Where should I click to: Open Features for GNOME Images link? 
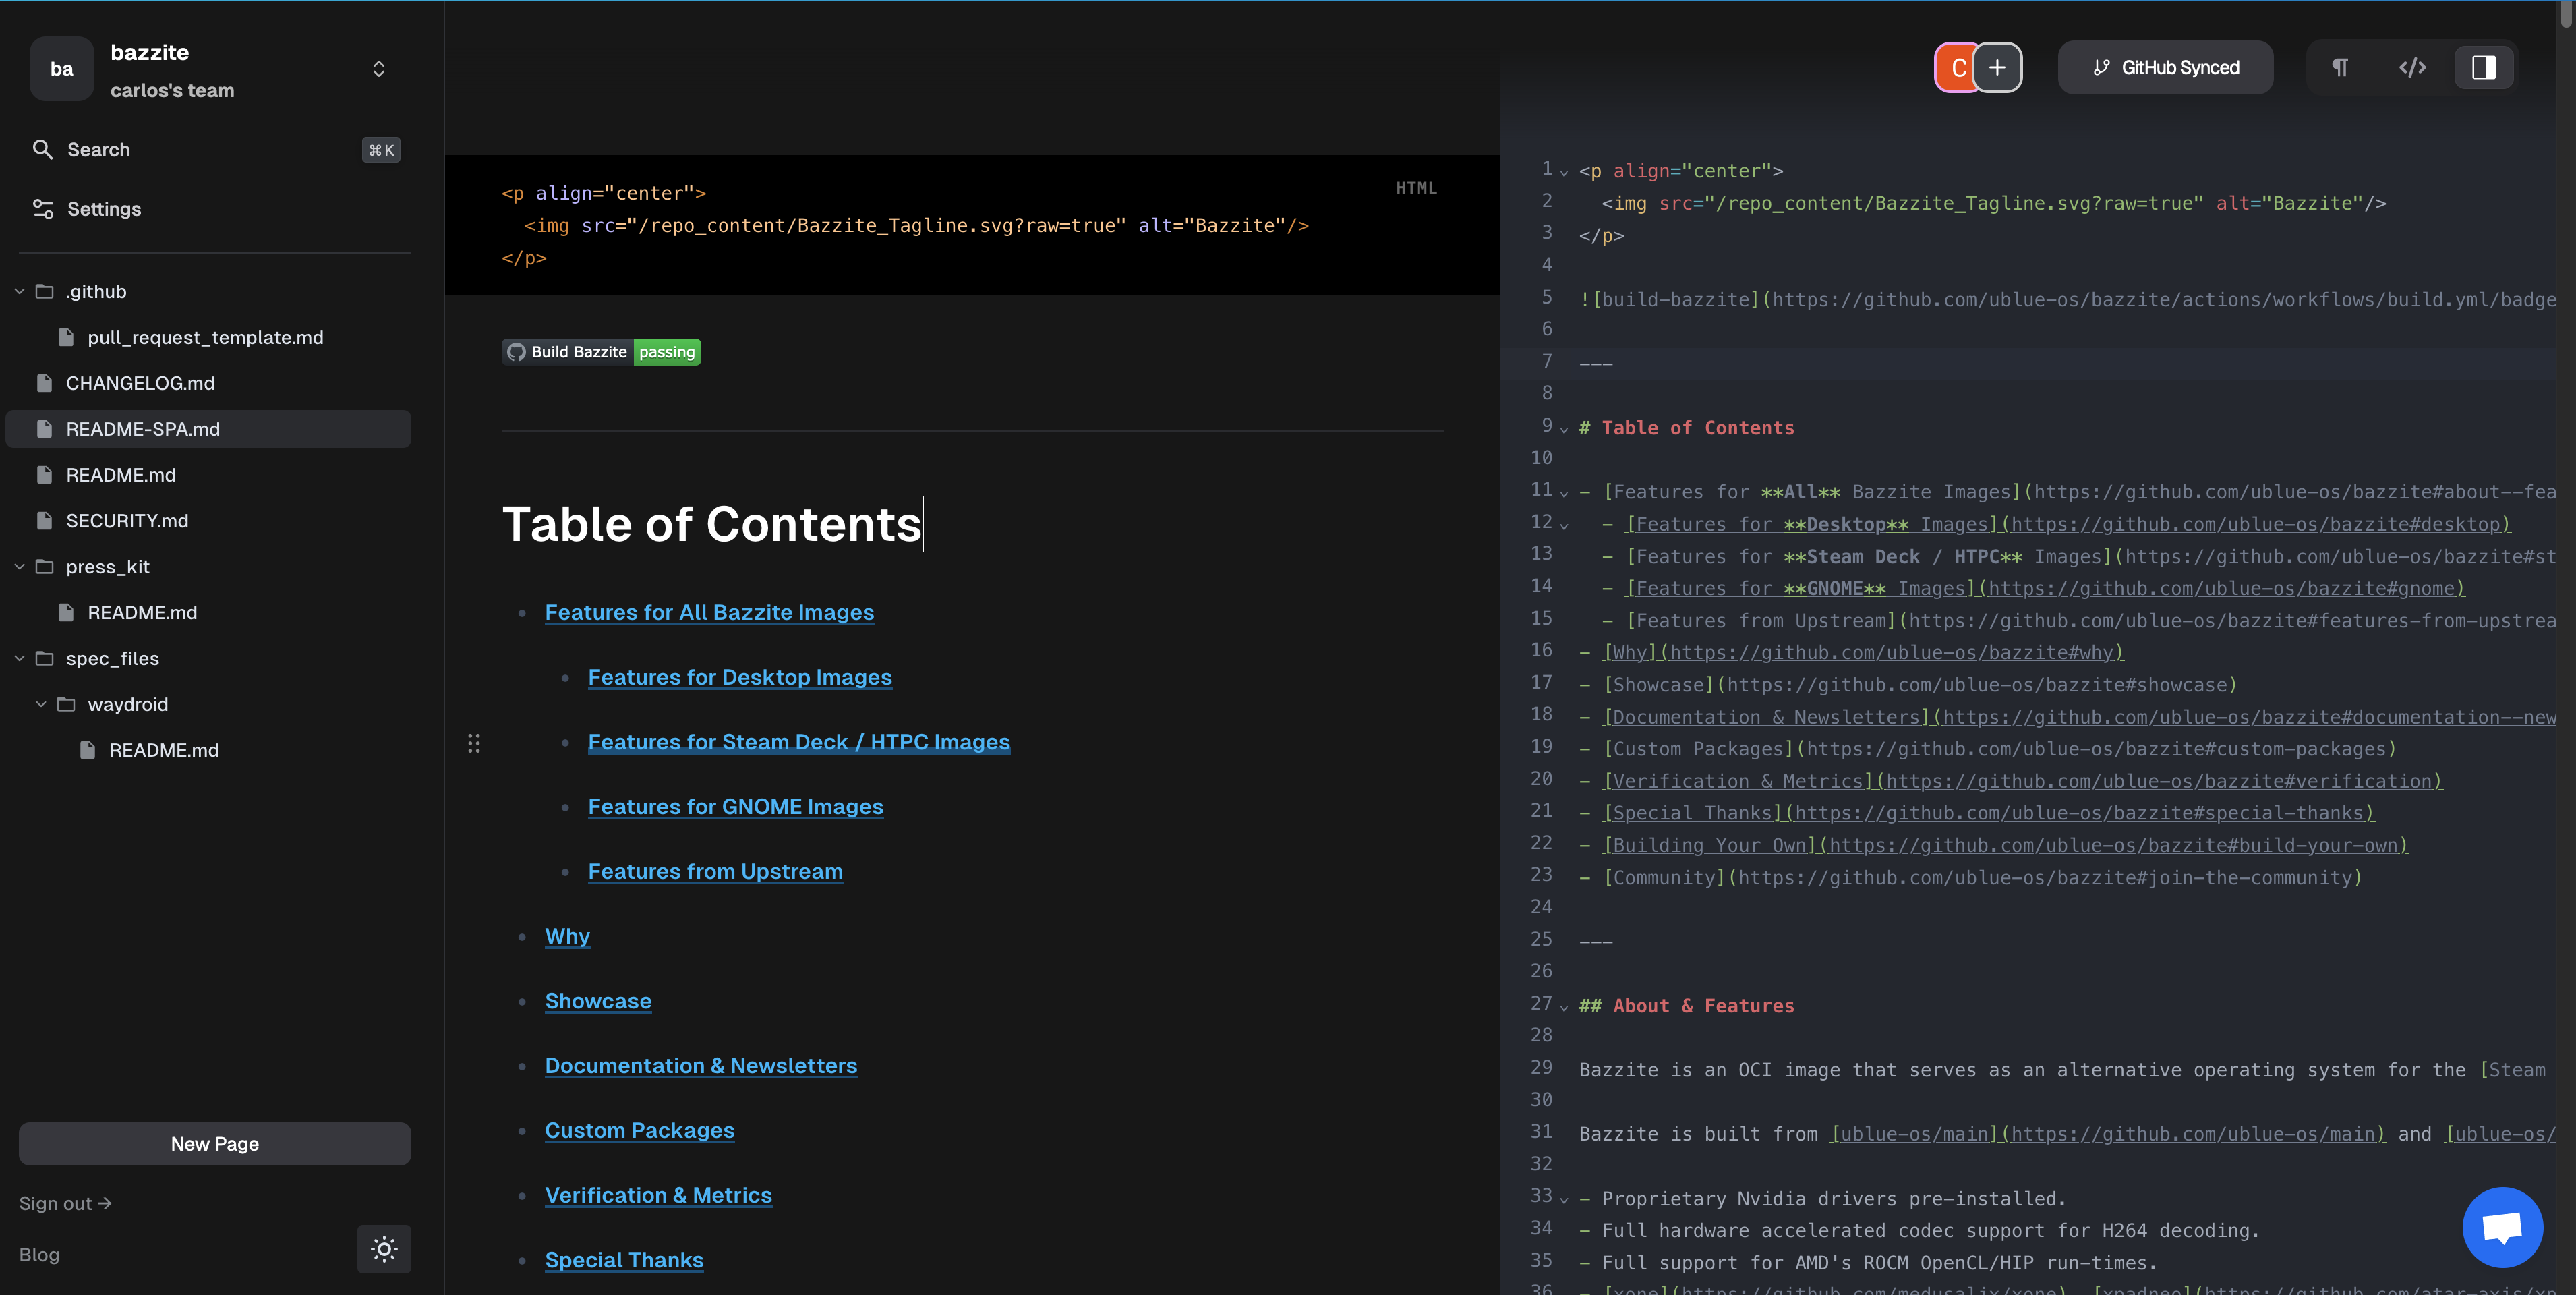(x=735, y=807)
